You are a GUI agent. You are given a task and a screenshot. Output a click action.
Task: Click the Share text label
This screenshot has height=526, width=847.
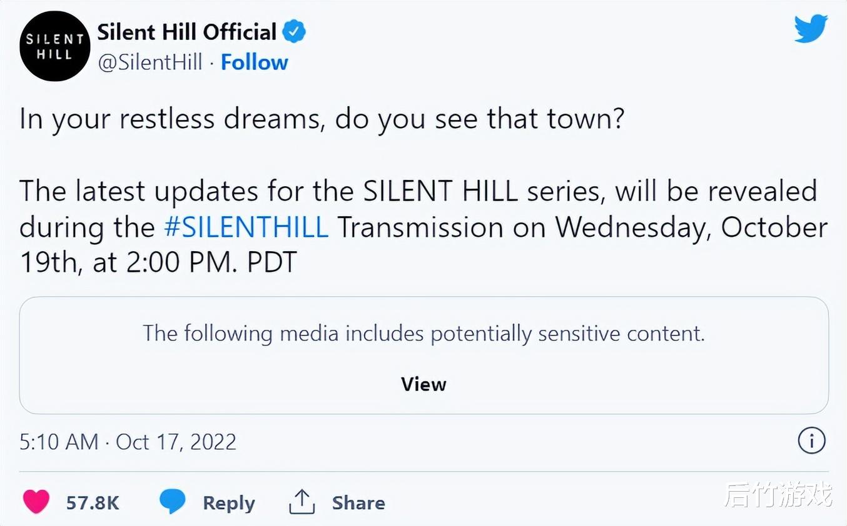[358, 503]
